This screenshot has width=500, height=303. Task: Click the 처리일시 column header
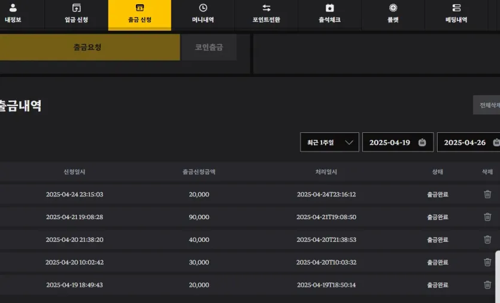pyautogui.click(x=326, y=172)
